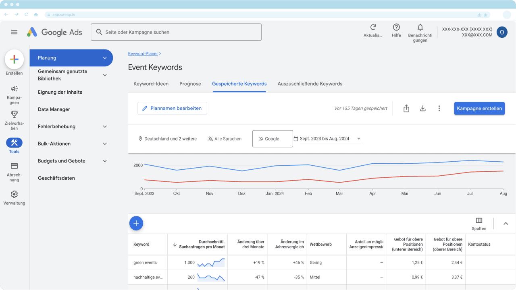Click the Erstellen plus button
This screenshot has height=290, width=516.
pyautogui.click(x=14, y=60)
